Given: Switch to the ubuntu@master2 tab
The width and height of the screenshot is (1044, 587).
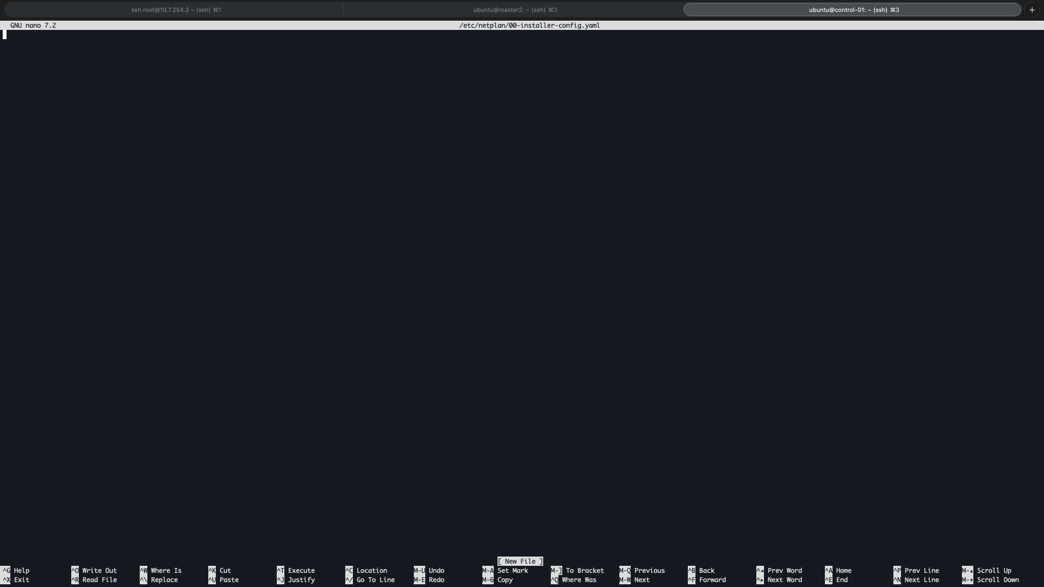Looking at the screenshot, I should pyautogui.click(x=515, y=10).
